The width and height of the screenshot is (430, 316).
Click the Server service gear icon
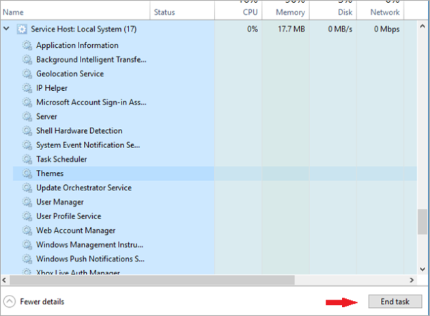pyautogui.click(x=27, y=116)
